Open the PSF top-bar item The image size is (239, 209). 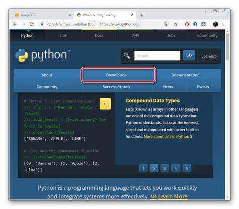click(63, 35)
